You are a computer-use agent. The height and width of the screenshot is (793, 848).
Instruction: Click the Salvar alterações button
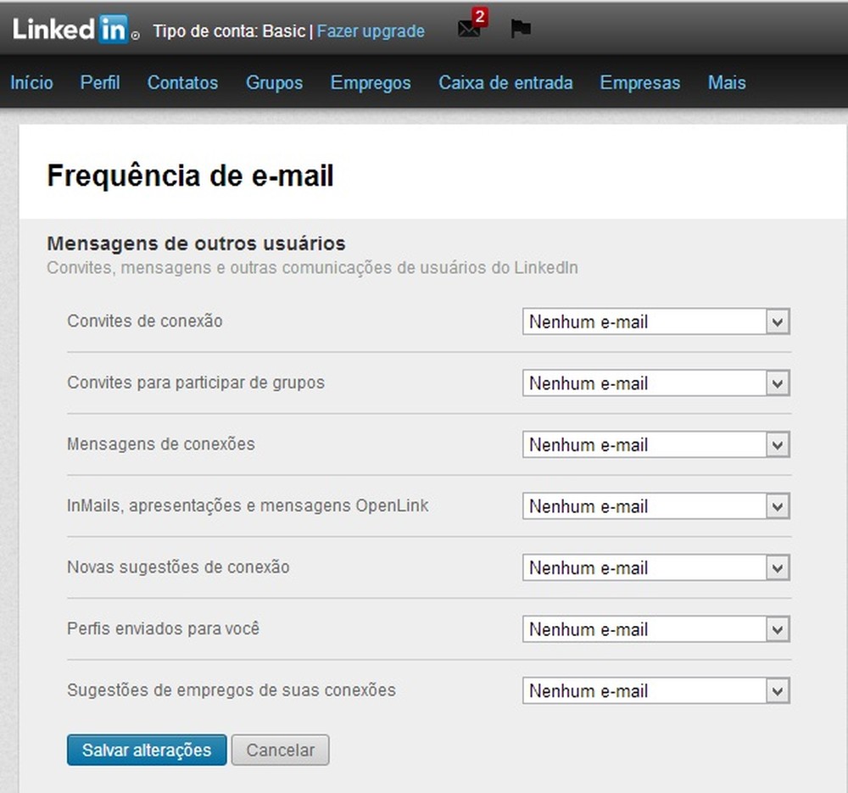[x=146, y=750]
